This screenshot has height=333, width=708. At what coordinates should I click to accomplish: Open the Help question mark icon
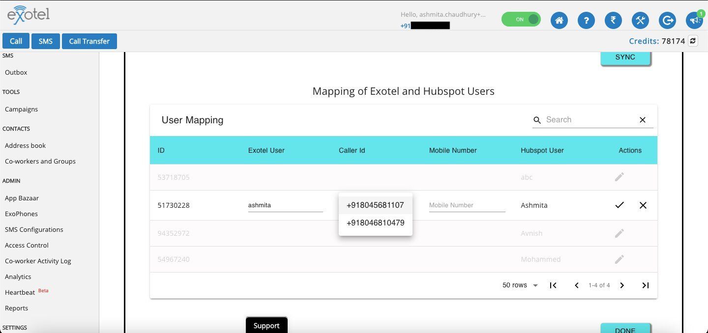586,20
